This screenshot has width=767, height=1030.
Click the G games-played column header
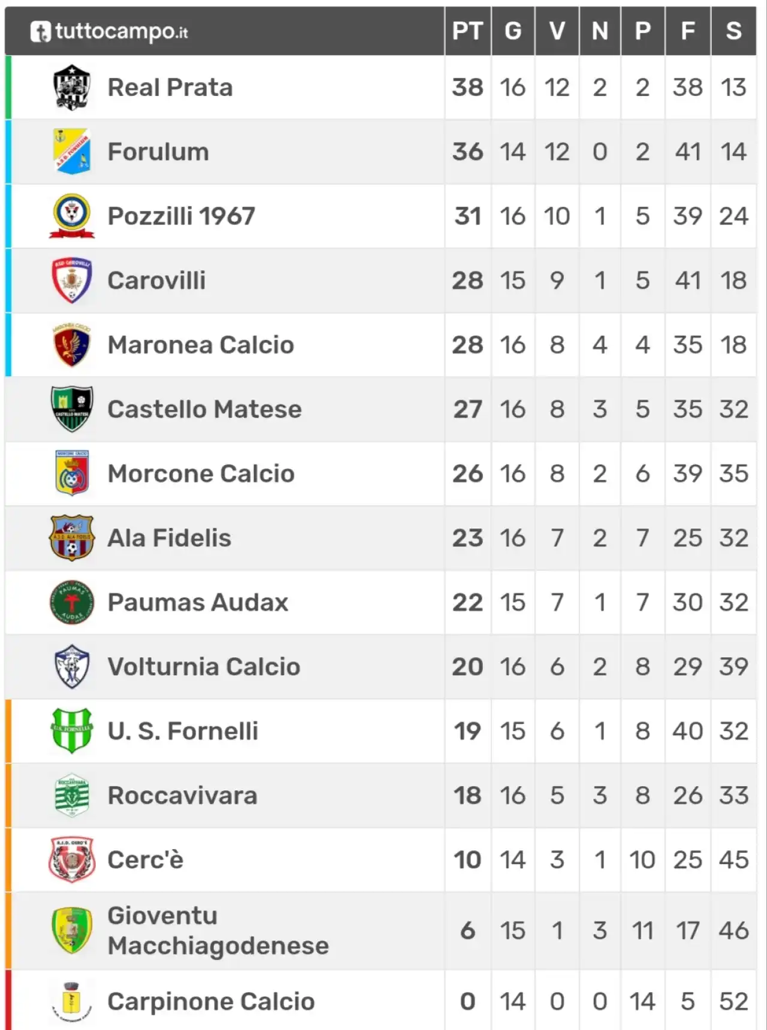click(513, 31)
